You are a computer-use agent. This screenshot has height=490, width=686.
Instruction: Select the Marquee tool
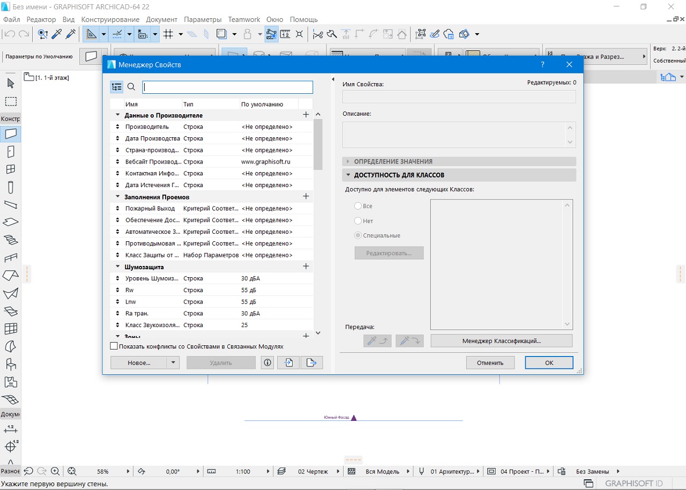pyautogui.click(x=10, y=101)
